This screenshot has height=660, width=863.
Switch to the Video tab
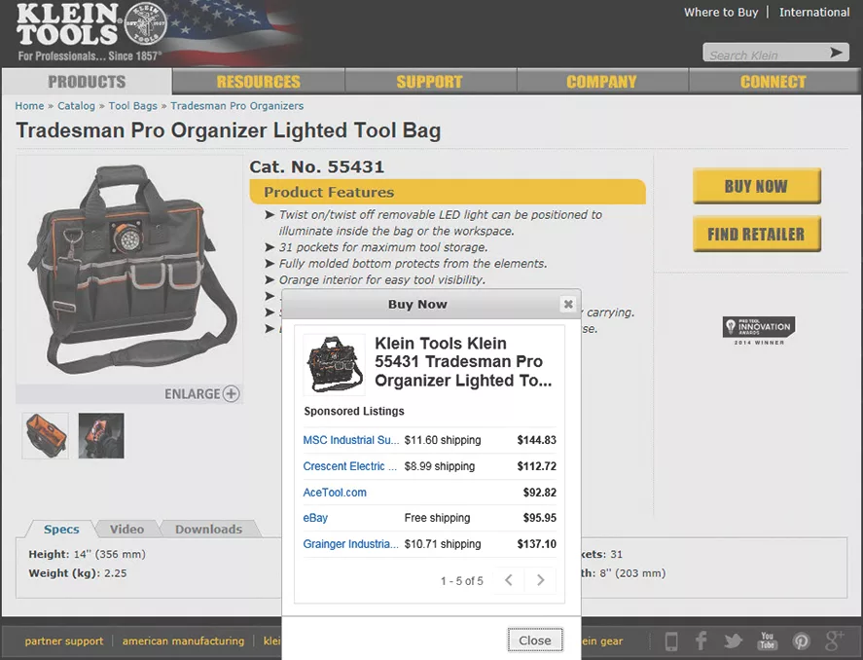coord(126,529)
